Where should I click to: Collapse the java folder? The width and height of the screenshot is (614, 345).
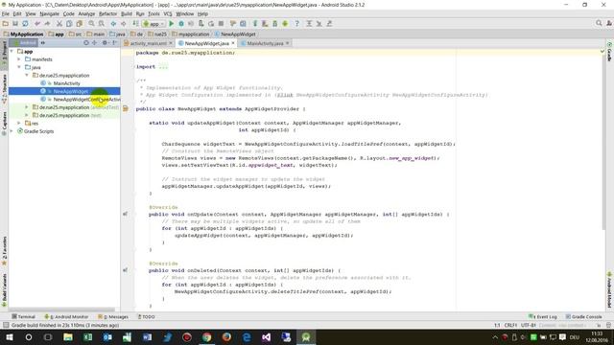[x=19, y=67]
